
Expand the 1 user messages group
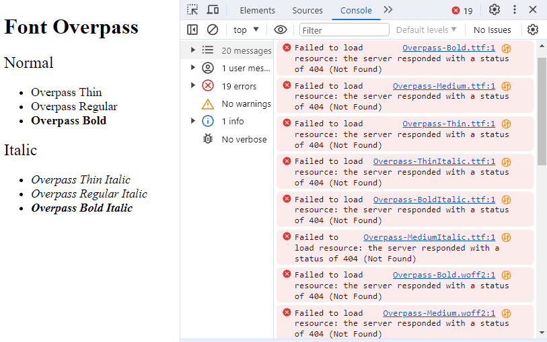pos(192,67)
